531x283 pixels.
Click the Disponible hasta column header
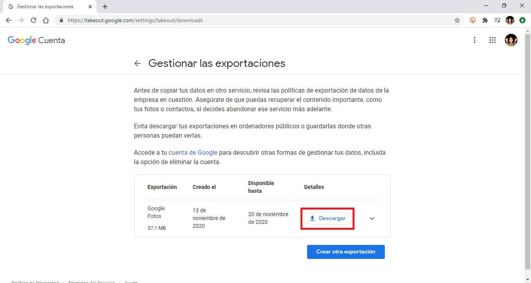(x=261, y=187)
